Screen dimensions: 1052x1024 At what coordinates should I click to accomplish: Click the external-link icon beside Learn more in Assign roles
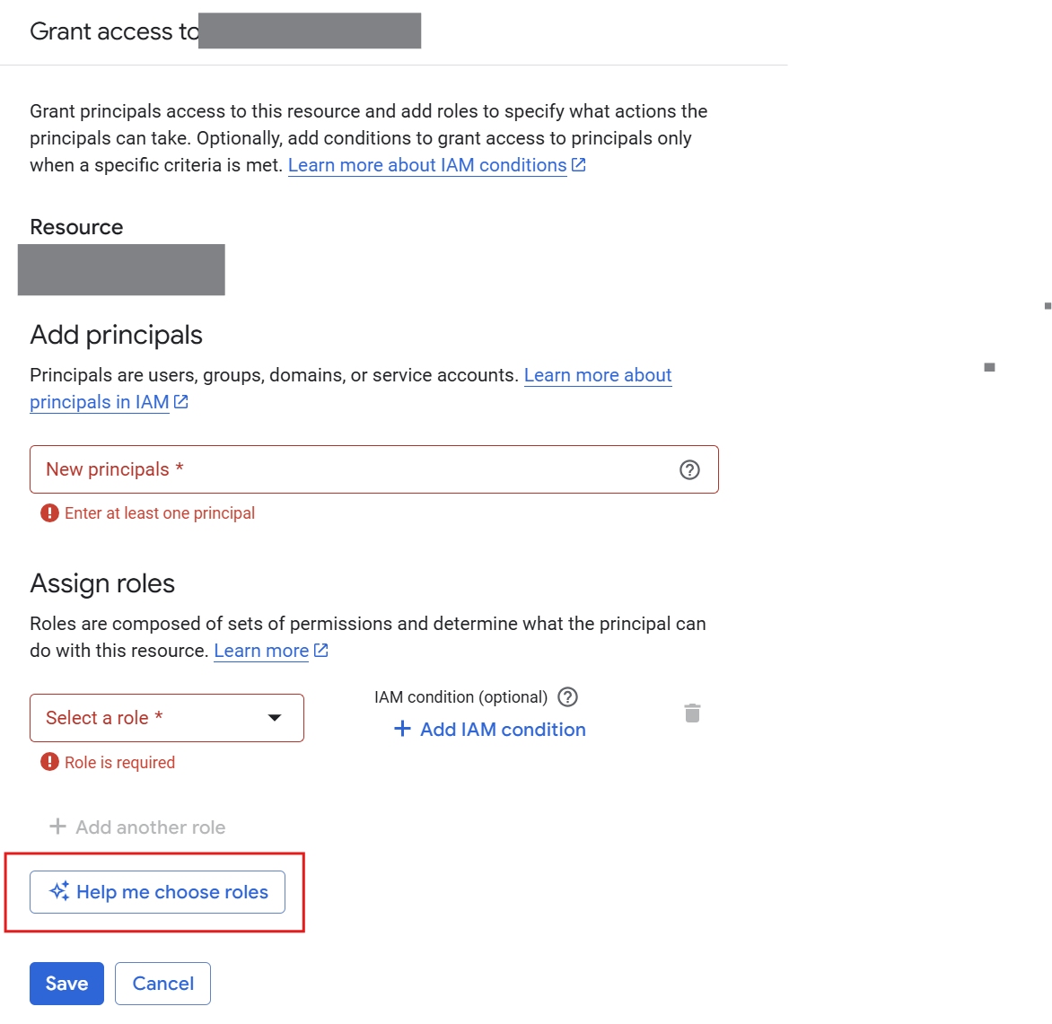click(321, 651)
